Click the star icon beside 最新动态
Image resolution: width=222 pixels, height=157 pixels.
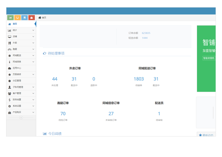(200, 135)
